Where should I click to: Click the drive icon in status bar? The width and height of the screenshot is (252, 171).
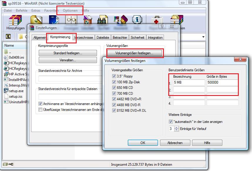pyautogui.click(x=5, y=164)
